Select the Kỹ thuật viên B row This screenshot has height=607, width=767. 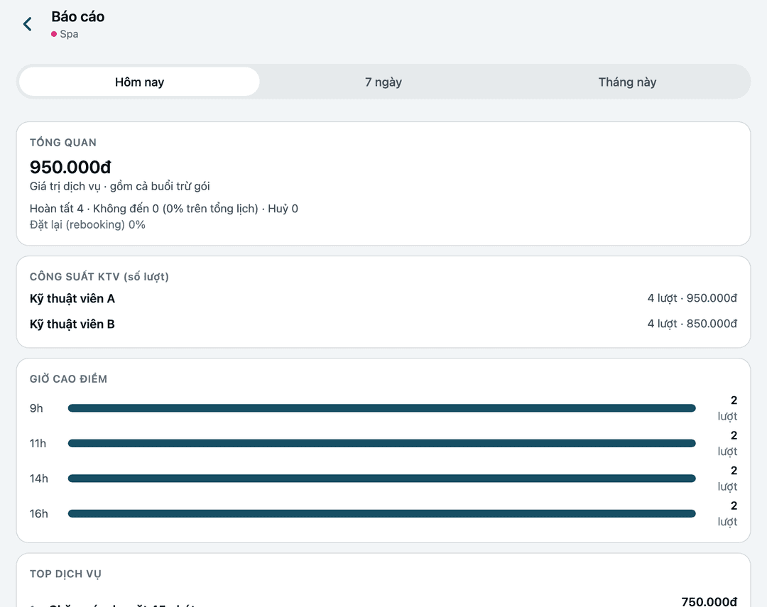[383, 324]
